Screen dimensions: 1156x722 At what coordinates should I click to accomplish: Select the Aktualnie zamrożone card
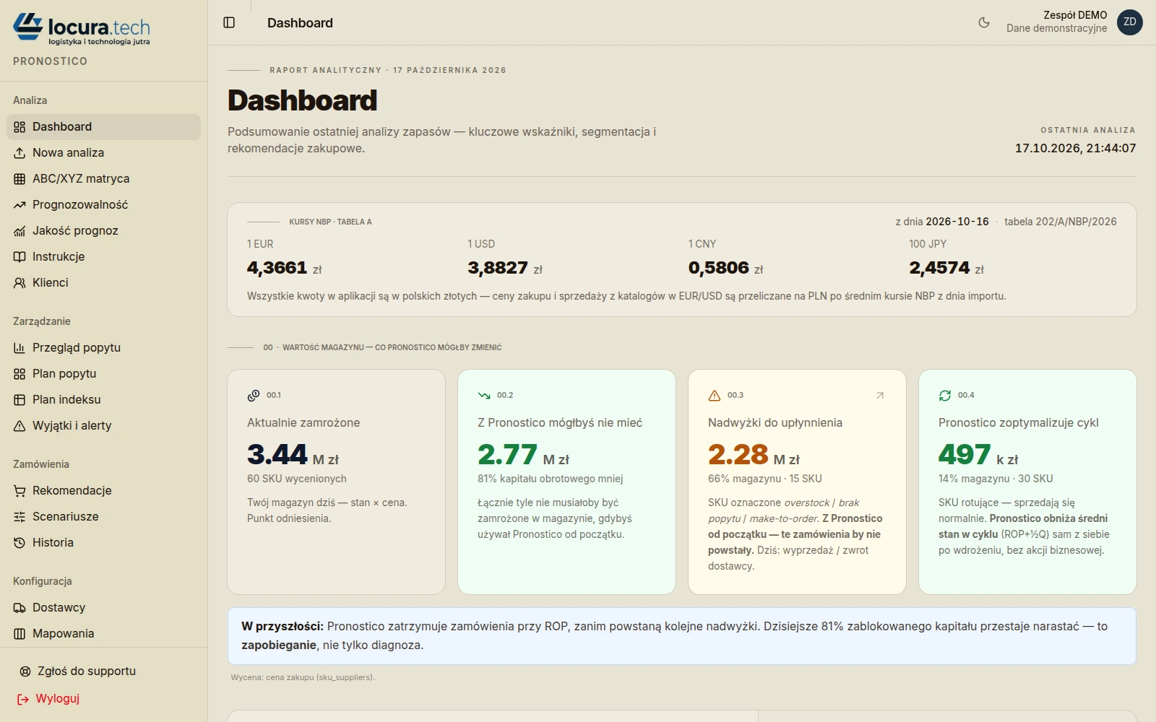click(336, 482)
